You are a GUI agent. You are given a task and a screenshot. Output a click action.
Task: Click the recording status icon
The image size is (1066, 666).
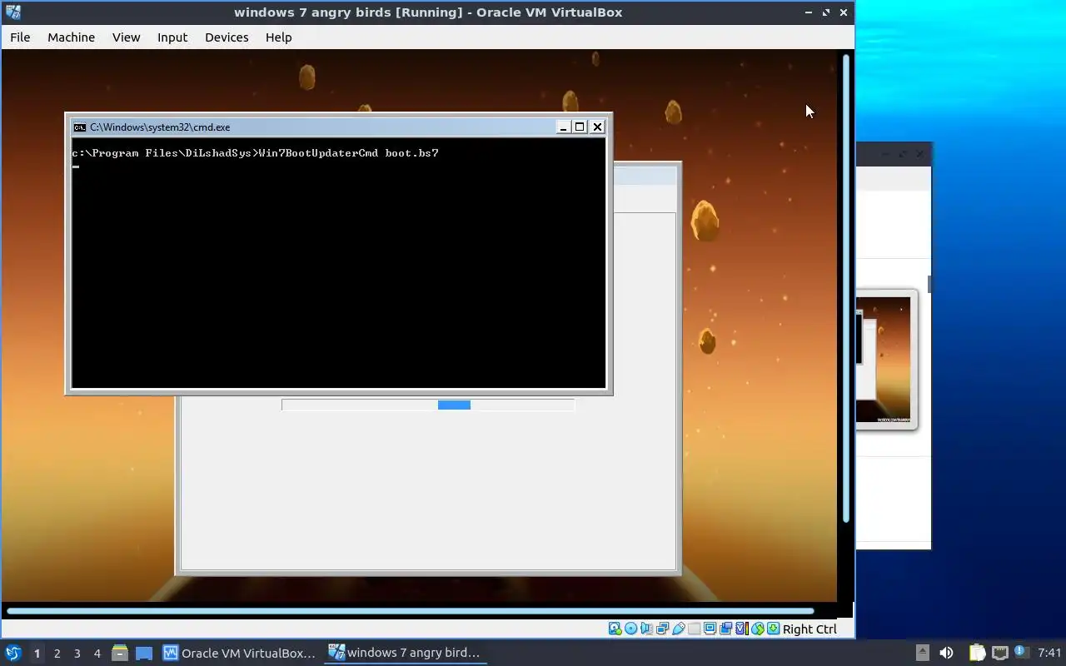tap(725, 629)
